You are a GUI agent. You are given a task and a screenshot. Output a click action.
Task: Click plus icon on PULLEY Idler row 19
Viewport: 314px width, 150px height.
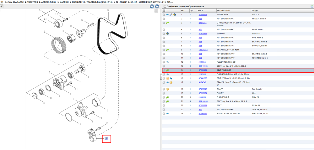(164, 93)
